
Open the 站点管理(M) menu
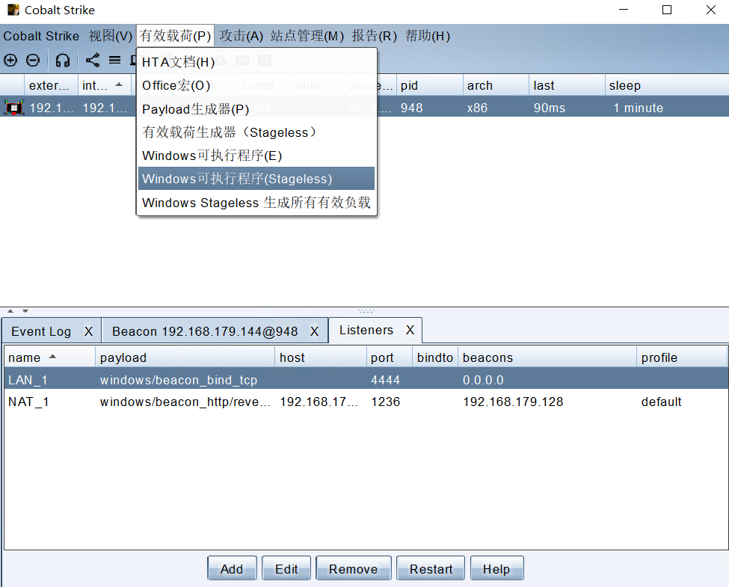[x=307, y=36]
